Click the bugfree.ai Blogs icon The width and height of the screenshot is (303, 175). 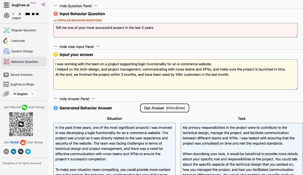[x=6, y=84]
